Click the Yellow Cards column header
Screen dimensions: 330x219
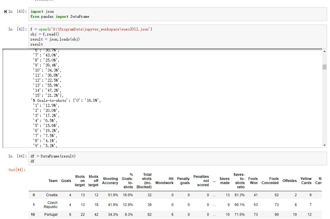[x=306, y=181]
